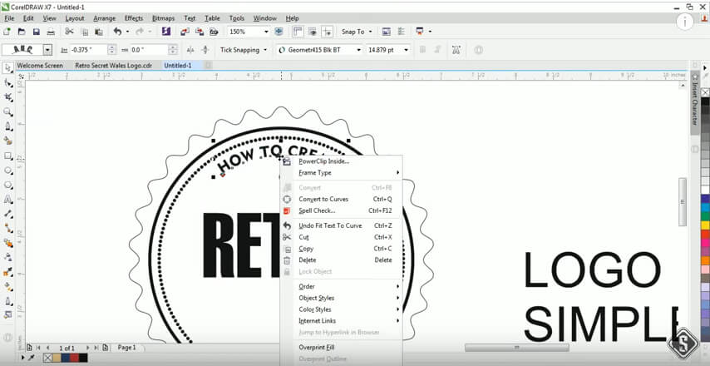Click the Print icon in toolbar
Screen dimensions: 710x366
(x=50, y=32)
